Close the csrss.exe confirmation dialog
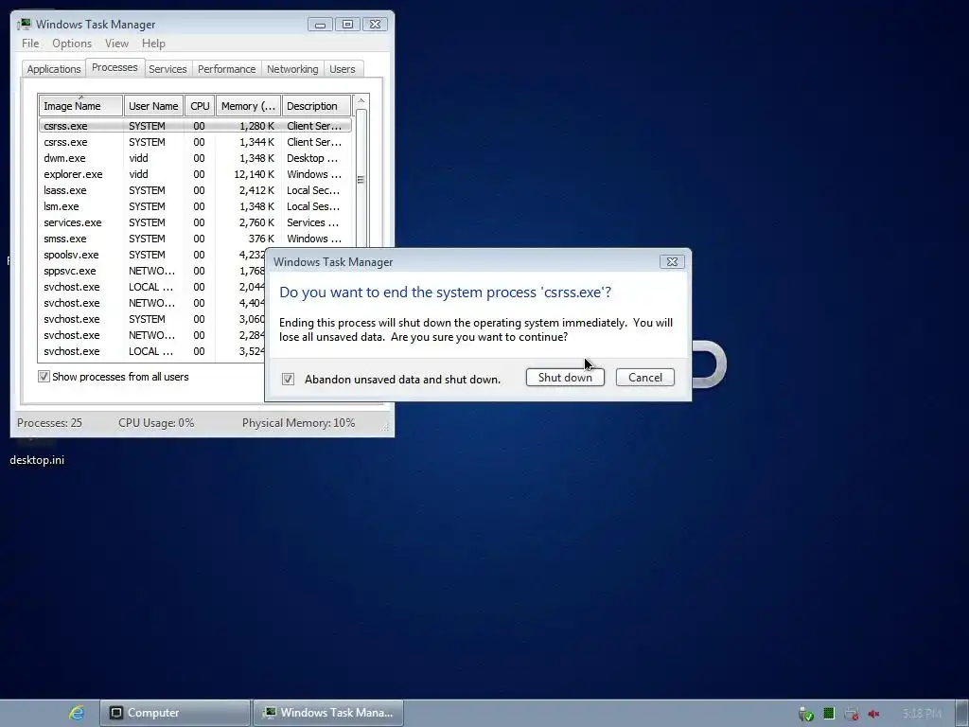 coord(672,261)
